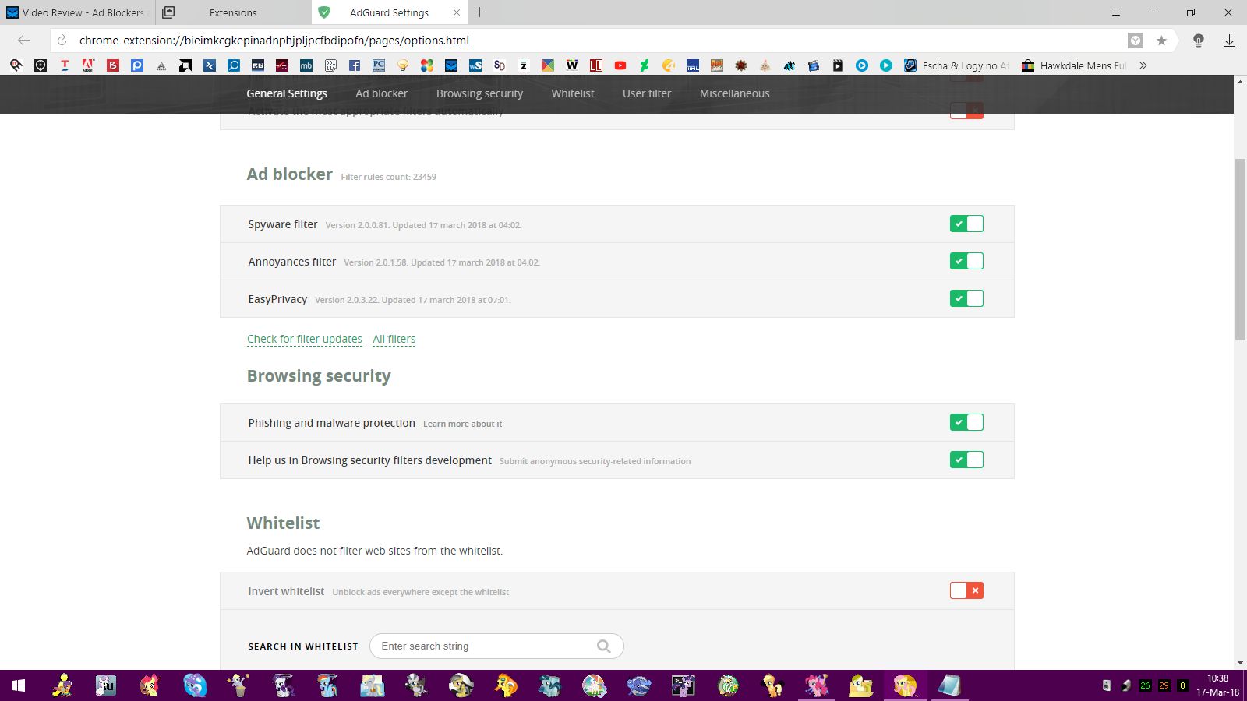Open the downloads arrow icon

pyautogui.click(x=1229, y=41)
